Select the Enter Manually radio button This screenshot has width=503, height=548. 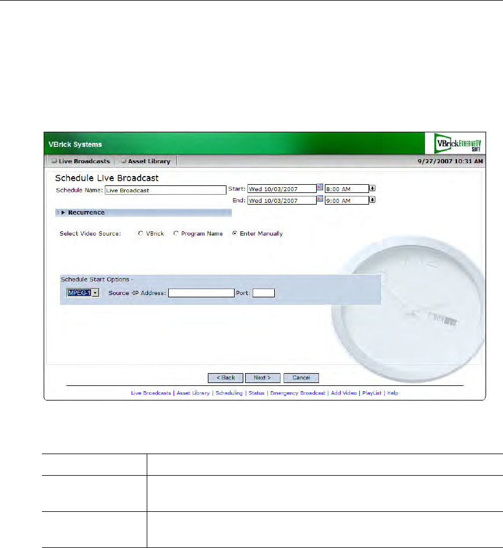[x=235, y=233]
